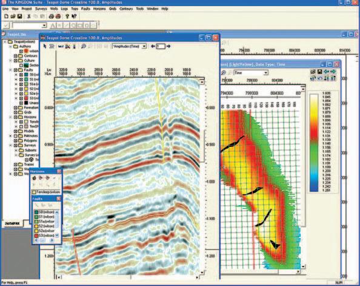The width and height of the screenshot is (360, 286).
Task: Click the seismic display settings icon beside pointer
Action: [52, 46]
